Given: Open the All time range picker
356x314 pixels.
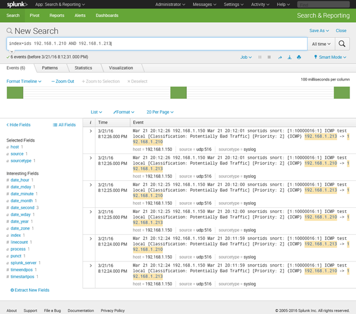Looking at the screenshot, I should coord(320,44).
